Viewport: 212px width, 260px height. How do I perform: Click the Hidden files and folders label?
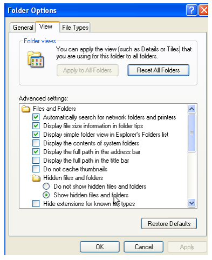[73, 178]
